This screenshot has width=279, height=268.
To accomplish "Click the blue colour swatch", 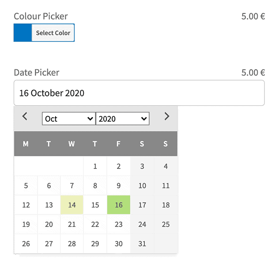I will (x=23, y=33).
